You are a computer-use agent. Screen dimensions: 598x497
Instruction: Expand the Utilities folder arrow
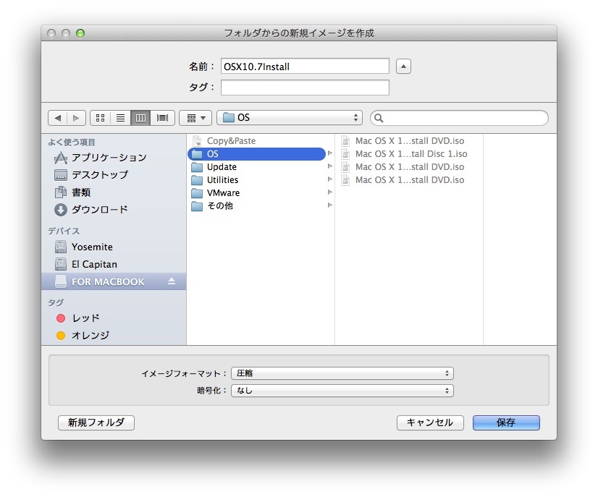330,179
